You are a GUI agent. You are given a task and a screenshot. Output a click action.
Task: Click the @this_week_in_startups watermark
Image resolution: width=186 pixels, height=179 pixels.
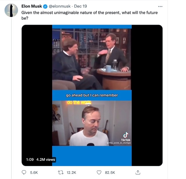click(x=119, y=143)
